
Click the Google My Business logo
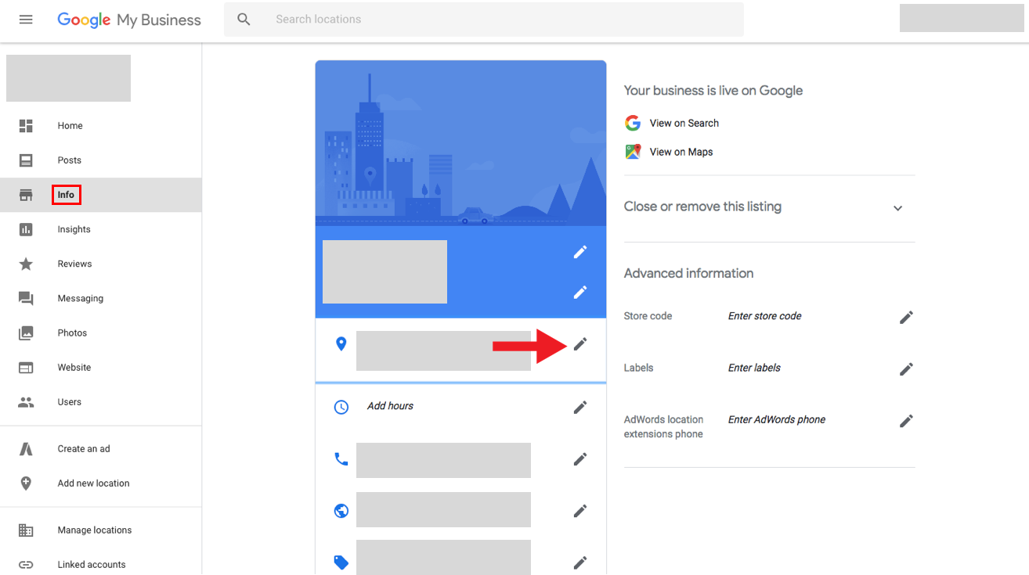[129, 20]
